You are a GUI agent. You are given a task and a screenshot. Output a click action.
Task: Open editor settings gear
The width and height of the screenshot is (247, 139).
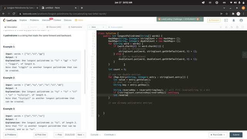click(237, 27)
